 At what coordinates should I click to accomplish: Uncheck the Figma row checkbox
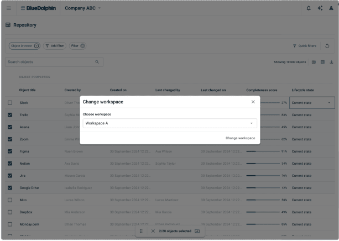pyautogui.click(x=10, y=151)
